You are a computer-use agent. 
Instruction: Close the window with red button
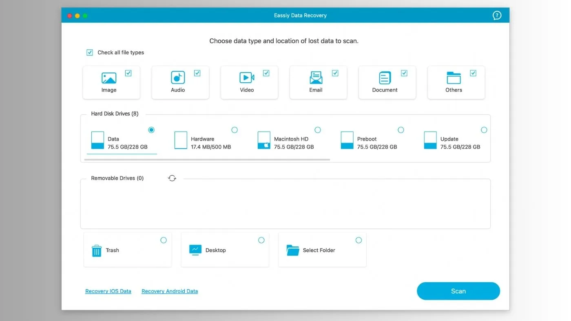[x=69, y=15]
